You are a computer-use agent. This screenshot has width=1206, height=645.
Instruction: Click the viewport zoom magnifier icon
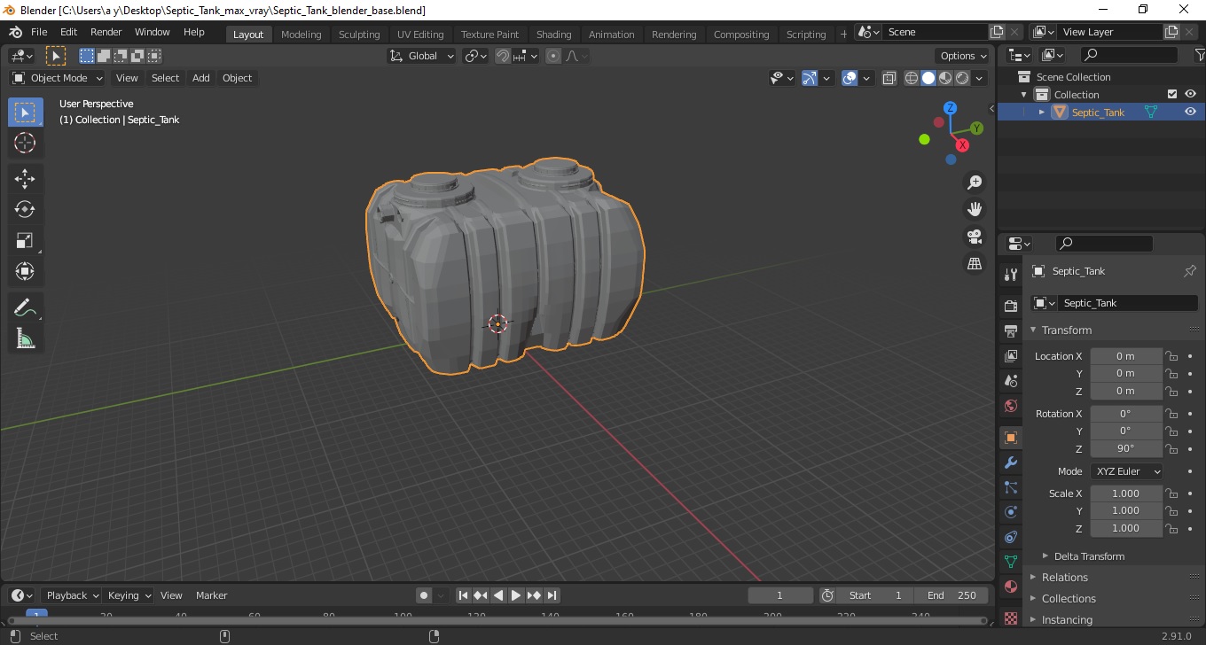pos(975,183)
